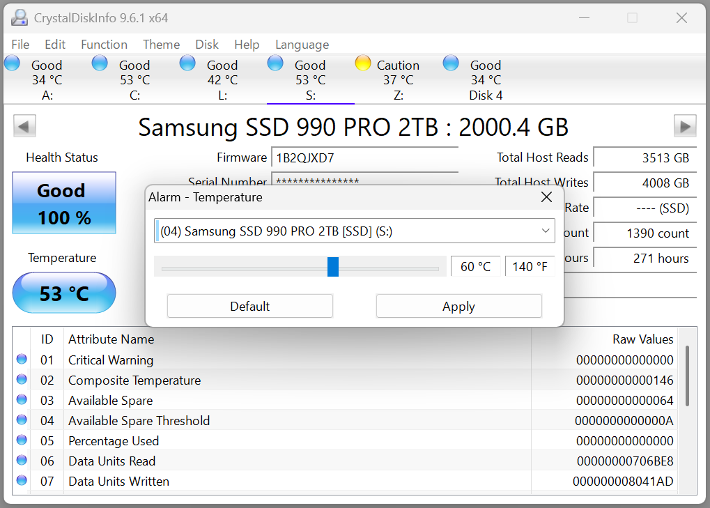
Task: Select the S: drive status indicator
Action: click(275, 63)
